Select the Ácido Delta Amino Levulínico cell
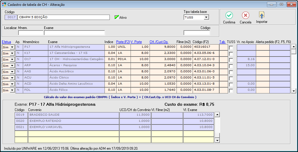 pyautogui.click(x=76, y=84)
